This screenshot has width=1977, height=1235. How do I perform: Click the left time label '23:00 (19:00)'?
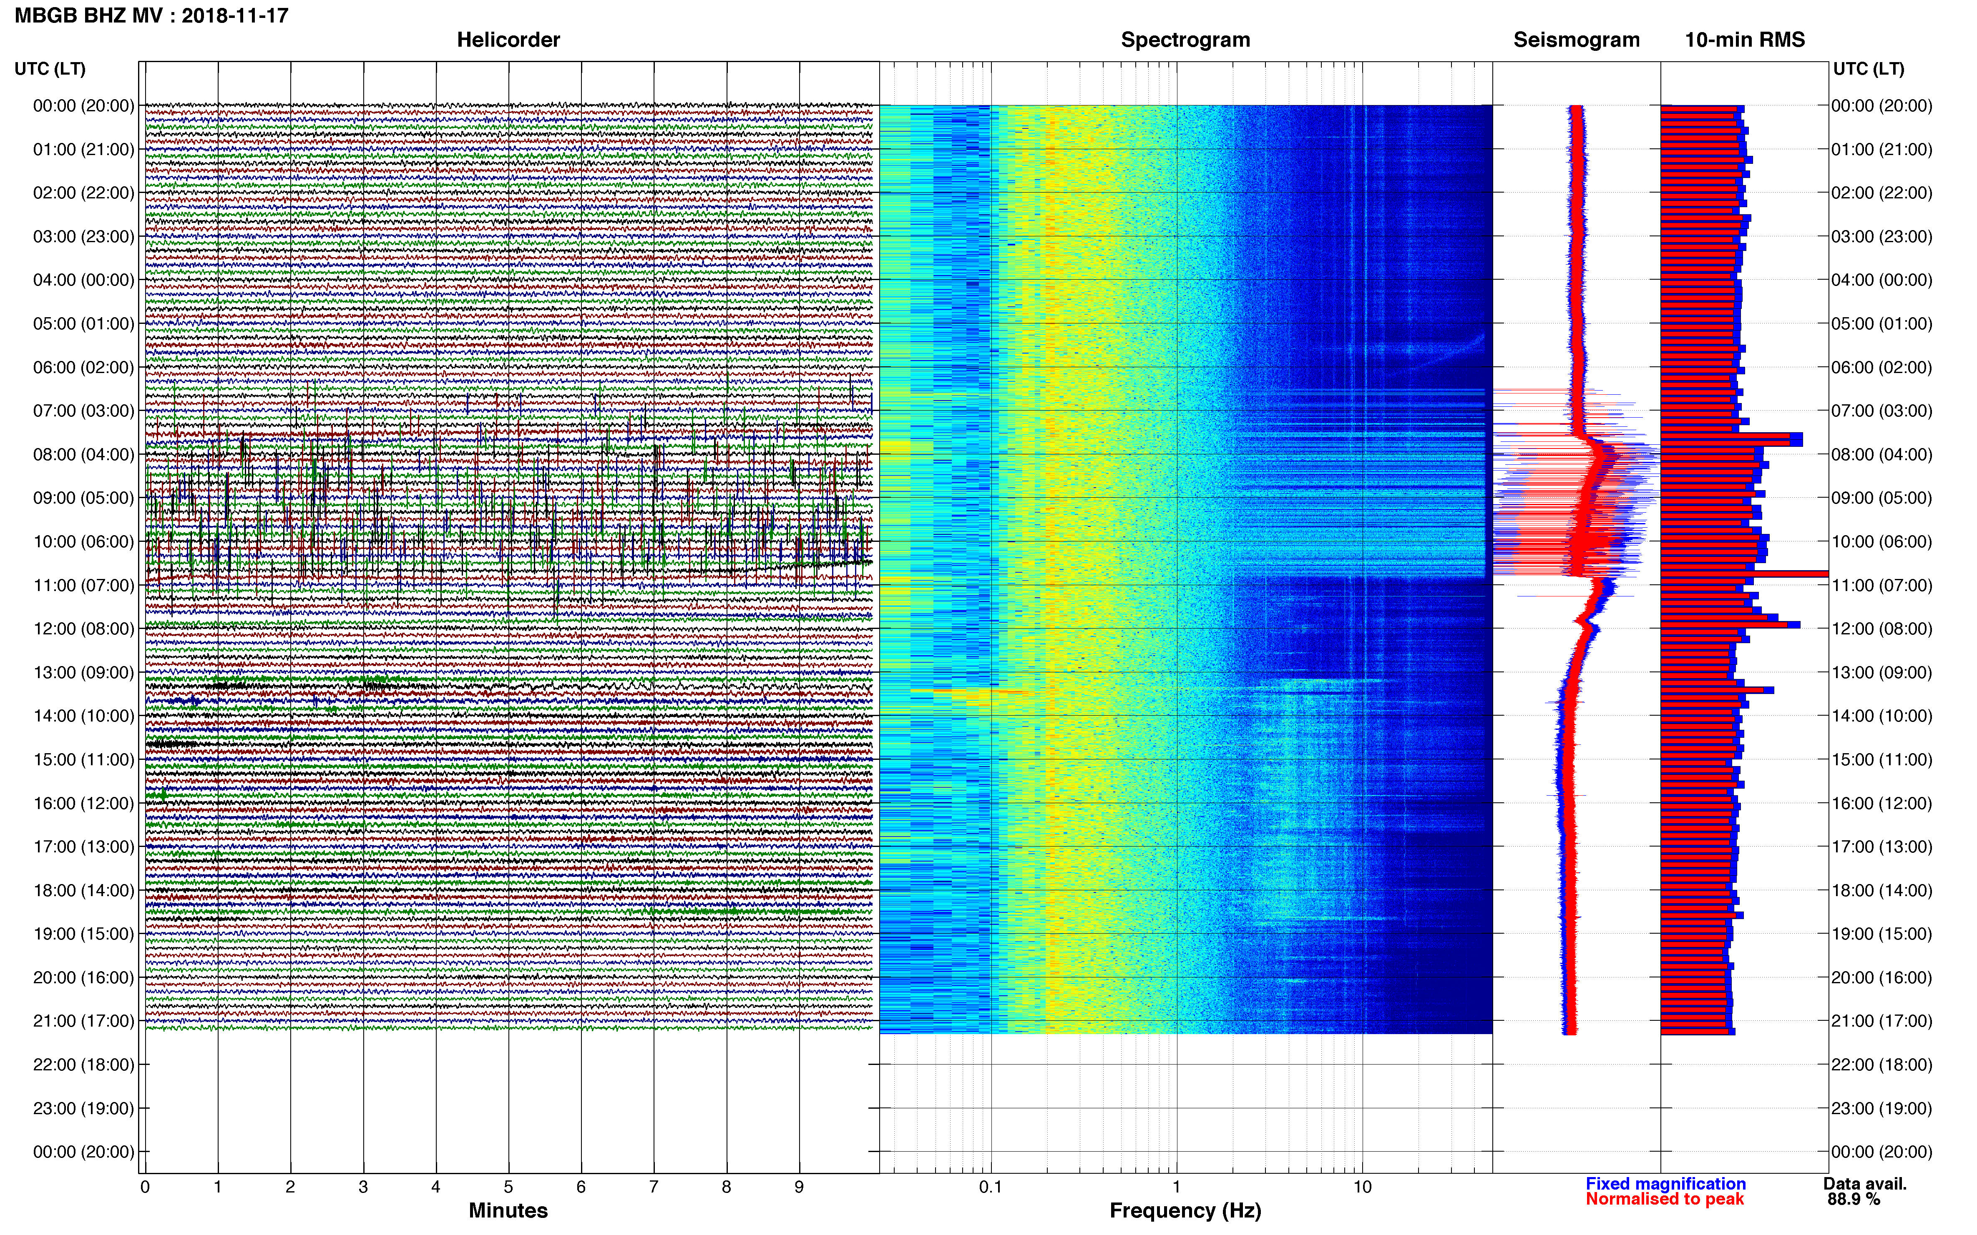[83, 1108]
